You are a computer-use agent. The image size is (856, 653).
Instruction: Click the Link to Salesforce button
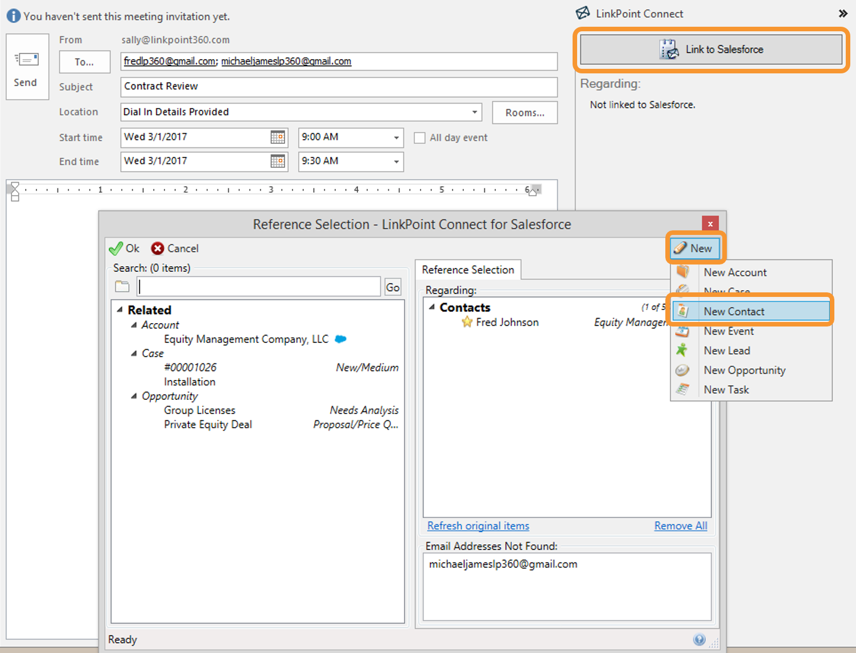point(711,49)
